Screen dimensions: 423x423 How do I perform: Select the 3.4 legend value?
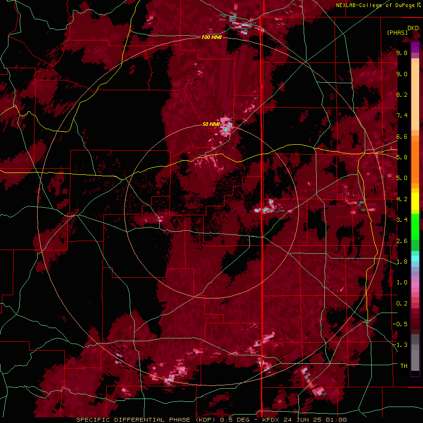pos(402,220)
